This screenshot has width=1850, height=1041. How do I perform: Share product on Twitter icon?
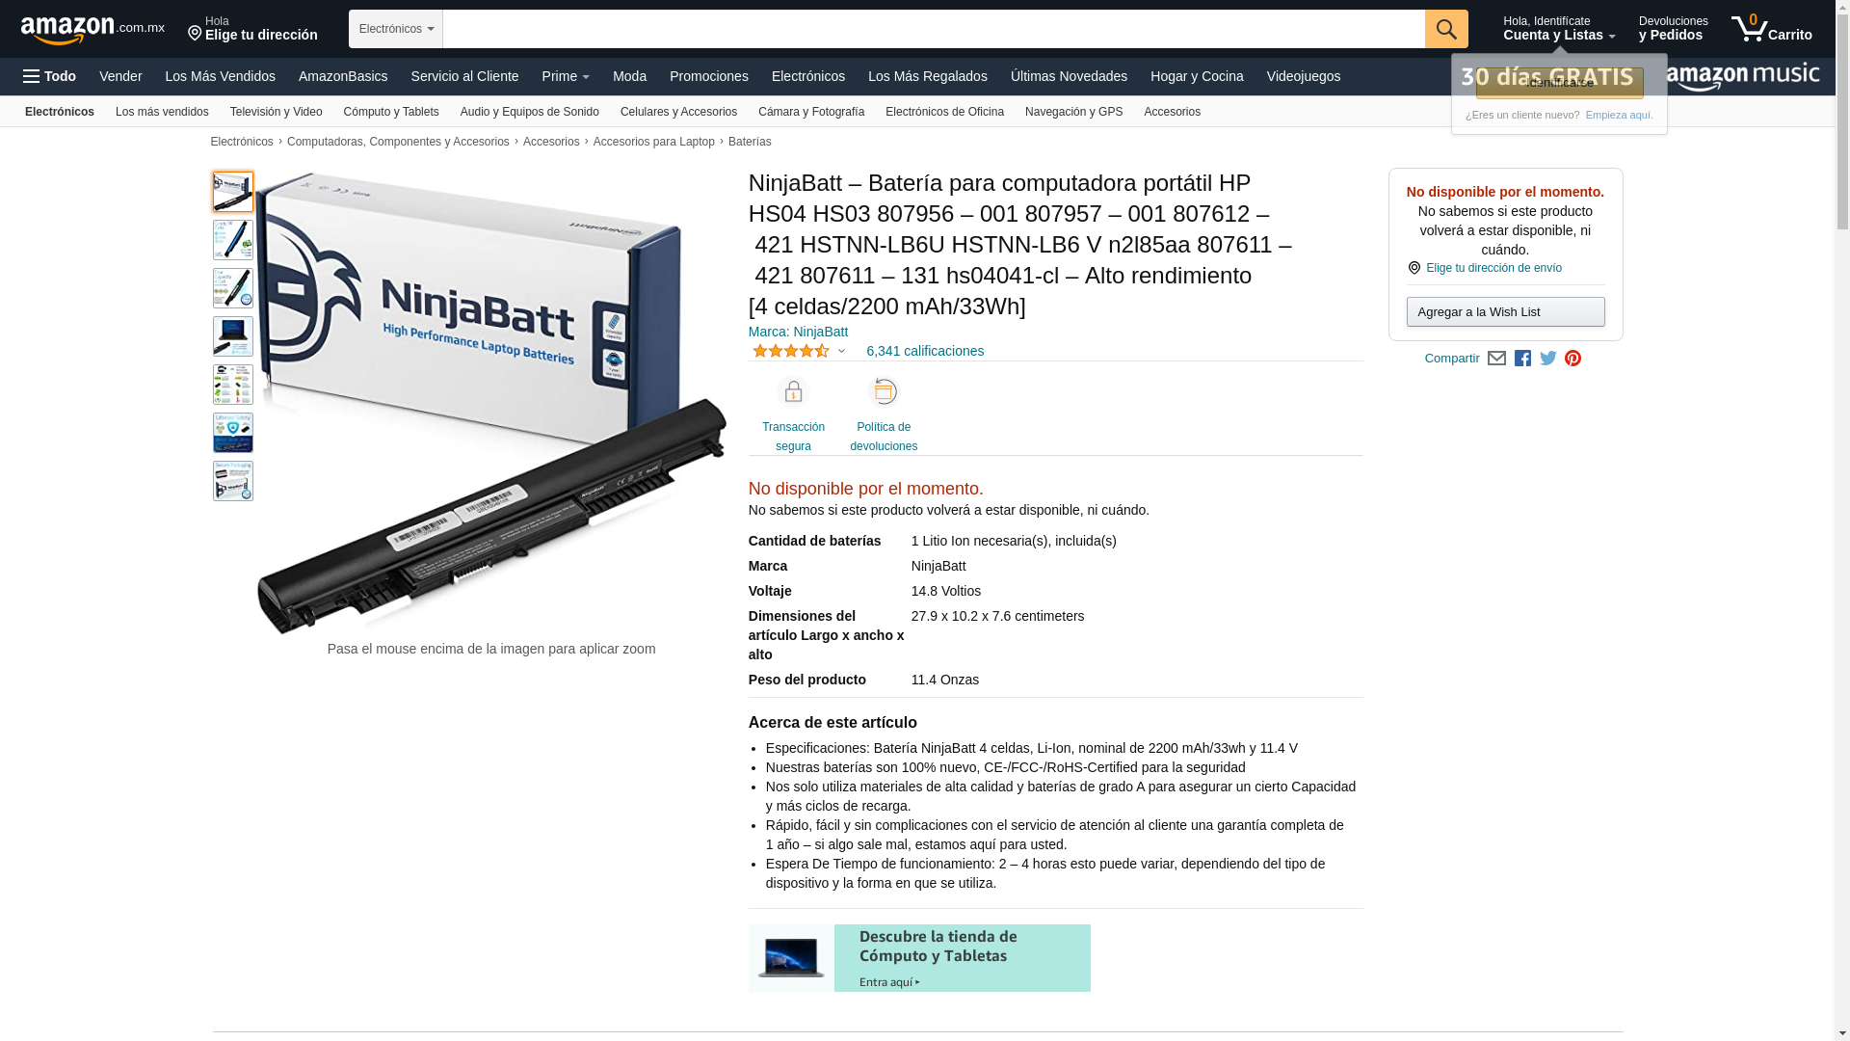(1548, 359)
